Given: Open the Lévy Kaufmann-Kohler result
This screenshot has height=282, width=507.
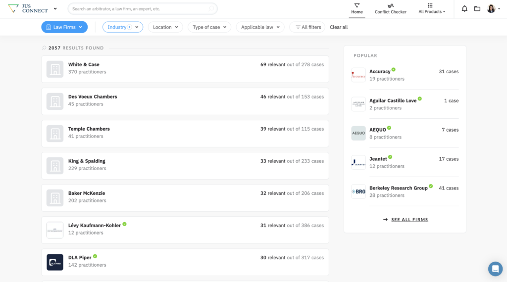Looking at the screenshot, I should [x=185, y=230].
